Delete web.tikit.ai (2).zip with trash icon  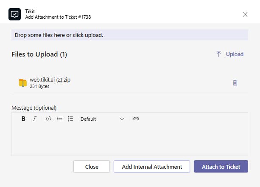235,82
